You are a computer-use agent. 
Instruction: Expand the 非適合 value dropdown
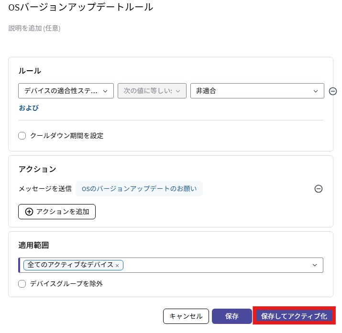[x=257, y=91]
